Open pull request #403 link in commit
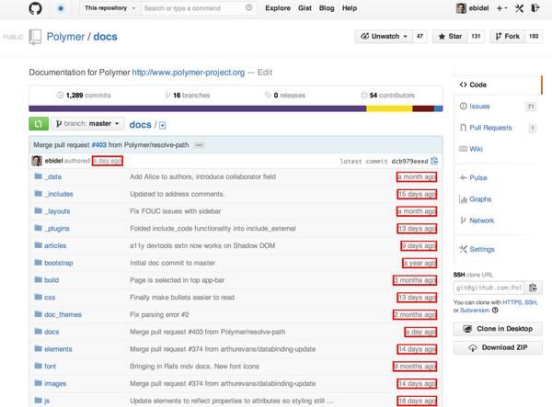Viewport: 552px width, 407px height. click(x=99, y=145)
